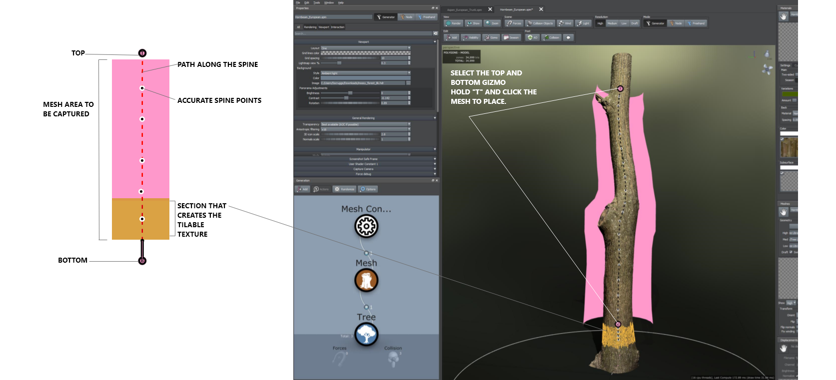Click Add in the Generation panel

[x=302, y=189]
